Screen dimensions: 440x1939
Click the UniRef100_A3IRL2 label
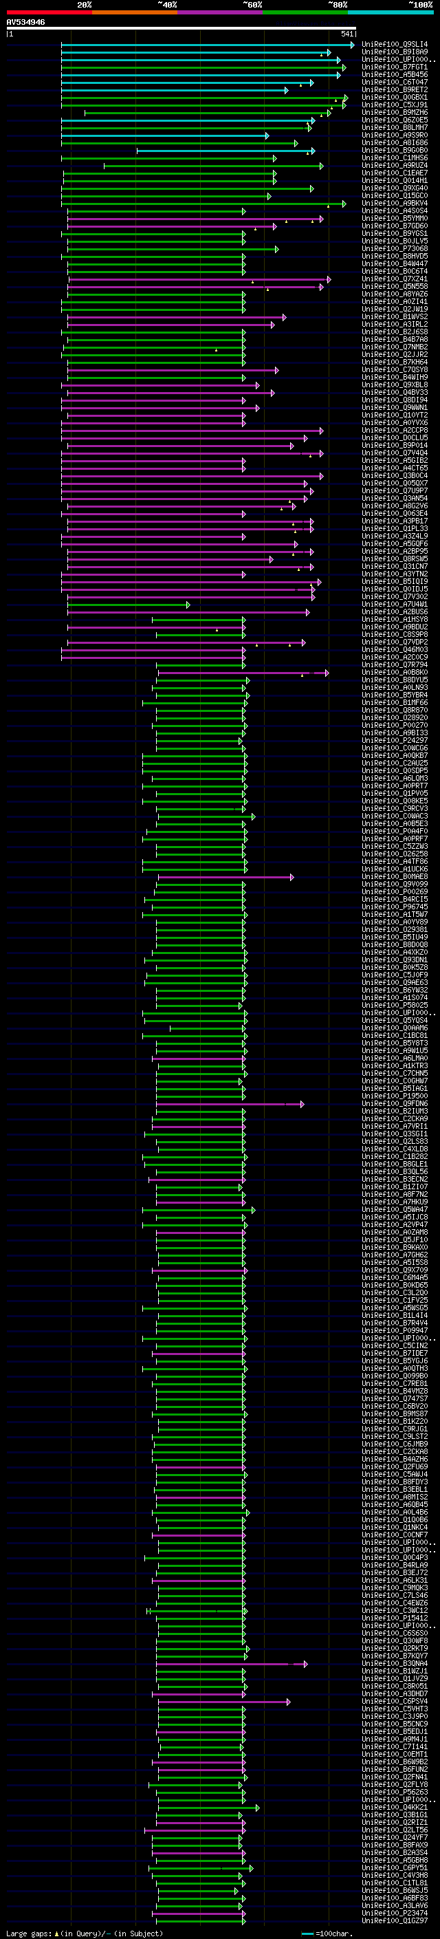pos(395,325)
